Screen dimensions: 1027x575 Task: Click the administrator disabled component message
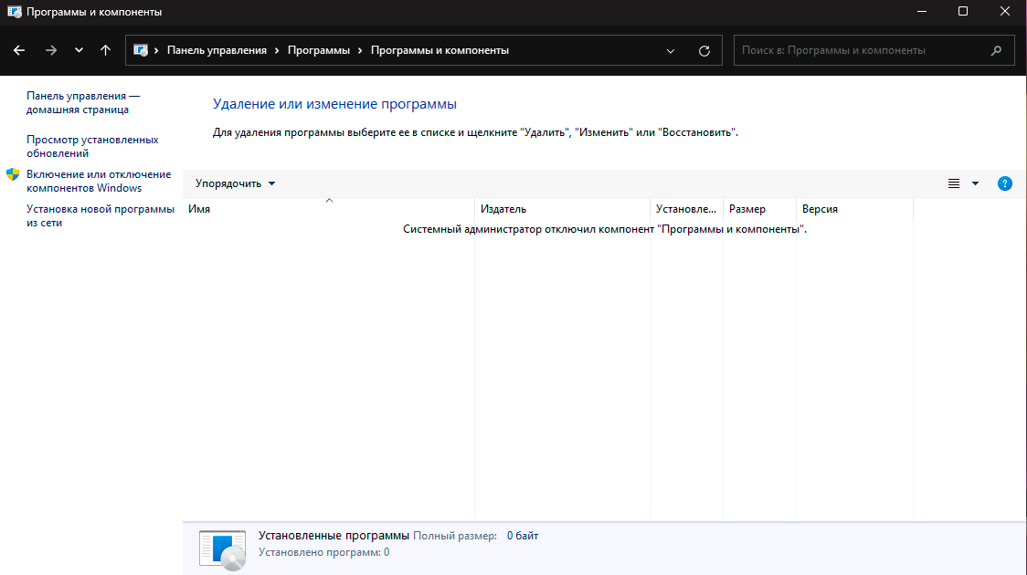pyautogui.click(x=605, y=230)
